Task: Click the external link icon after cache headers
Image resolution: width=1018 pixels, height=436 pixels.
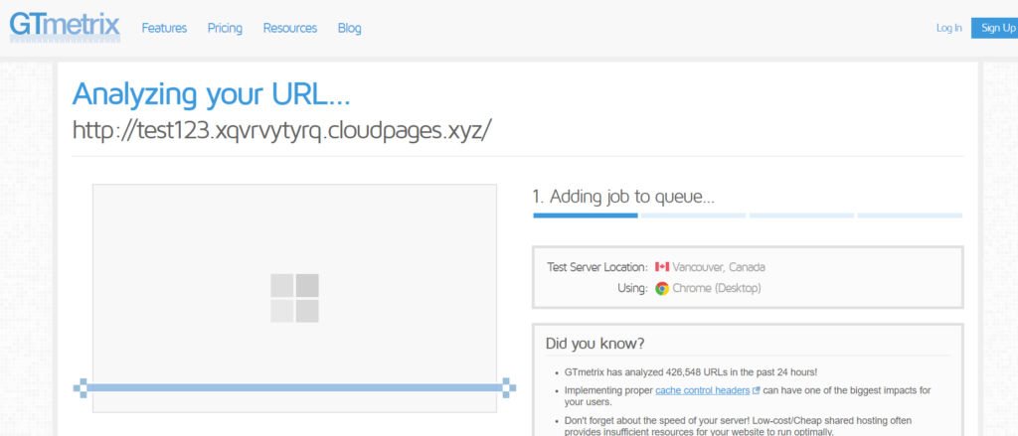Action: point(756,390)
